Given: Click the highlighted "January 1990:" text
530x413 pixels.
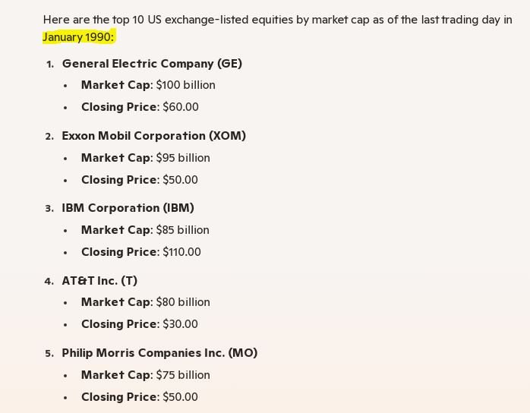Looking at the screenshot, I should pos(78,37).
